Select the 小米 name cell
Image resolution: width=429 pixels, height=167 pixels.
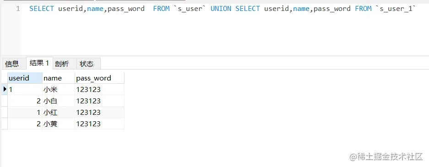59,90
